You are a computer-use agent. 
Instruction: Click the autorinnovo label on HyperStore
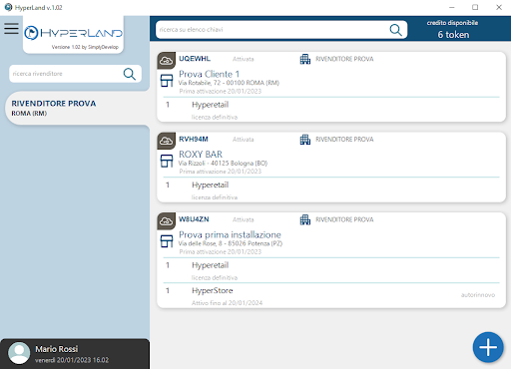[x=478, y=295]
